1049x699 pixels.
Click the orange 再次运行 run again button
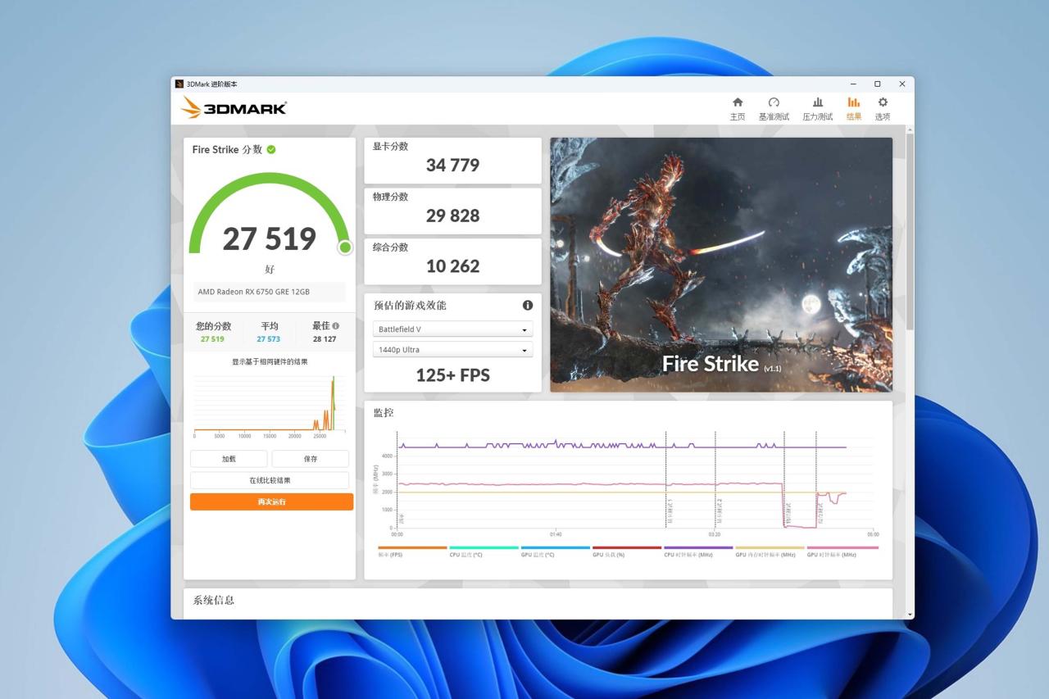[271, 502]
